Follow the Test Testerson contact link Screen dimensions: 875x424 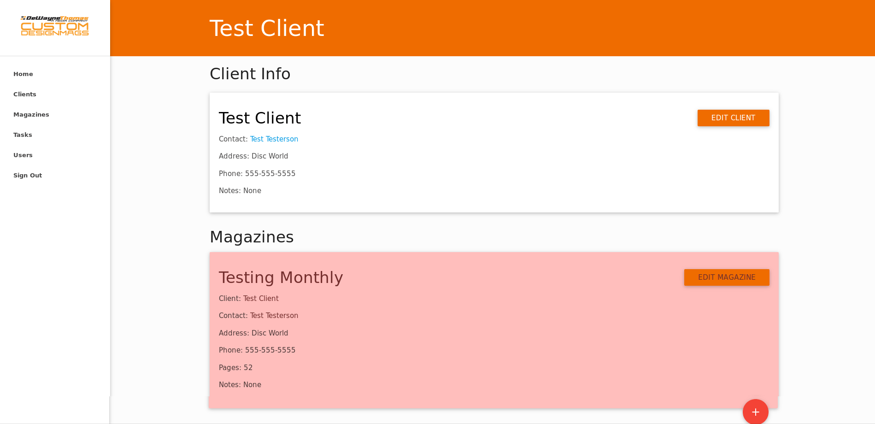(x=274, y=139)
